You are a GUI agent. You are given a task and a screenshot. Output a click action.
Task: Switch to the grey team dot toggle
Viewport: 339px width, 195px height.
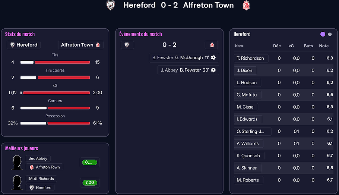[x=330, y=34]
